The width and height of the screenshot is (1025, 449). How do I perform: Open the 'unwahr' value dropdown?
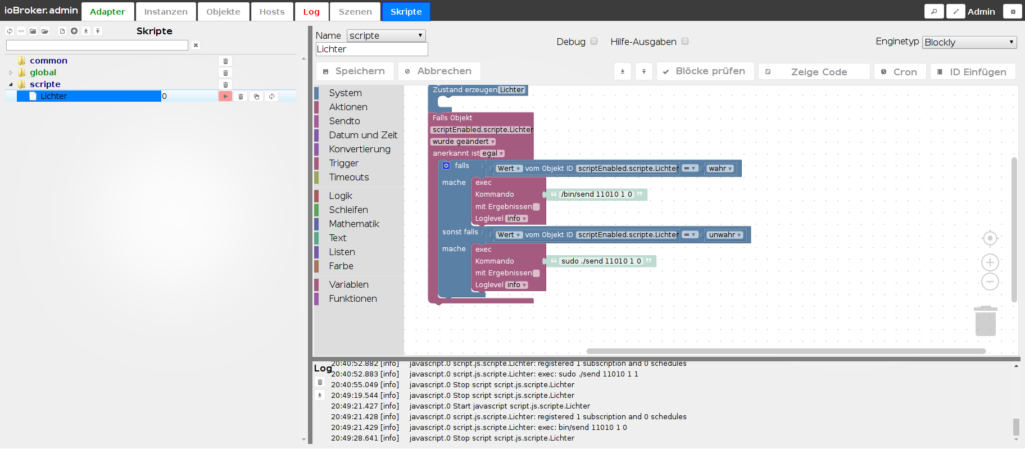tap(725, 235)
